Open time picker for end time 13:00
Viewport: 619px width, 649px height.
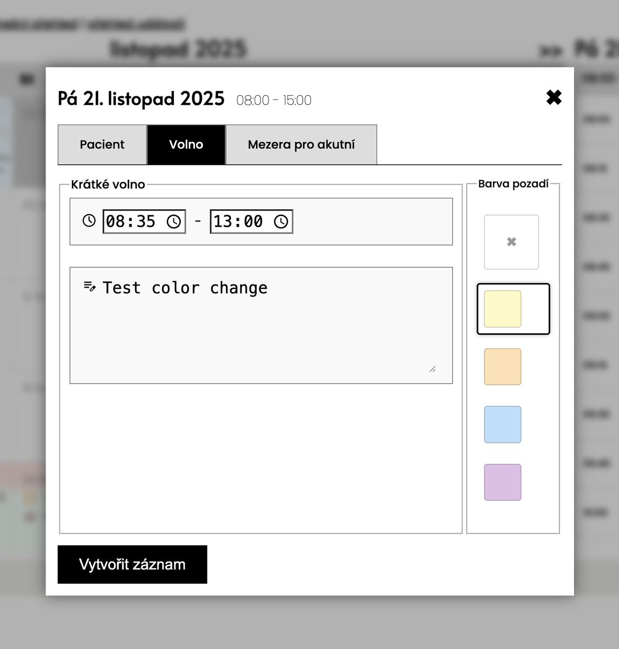coord(281,222)
